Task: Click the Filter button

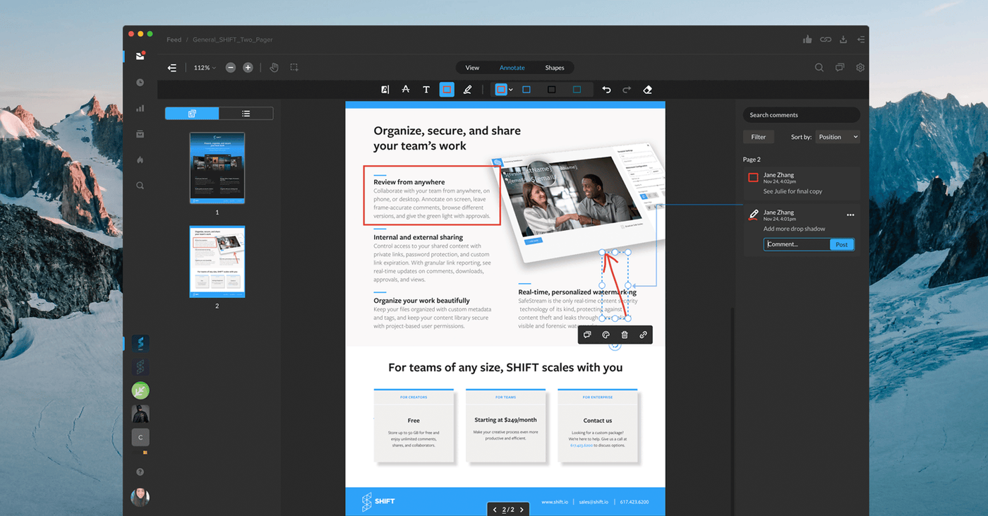Action: pyautogui.click(x=759, y=137)
